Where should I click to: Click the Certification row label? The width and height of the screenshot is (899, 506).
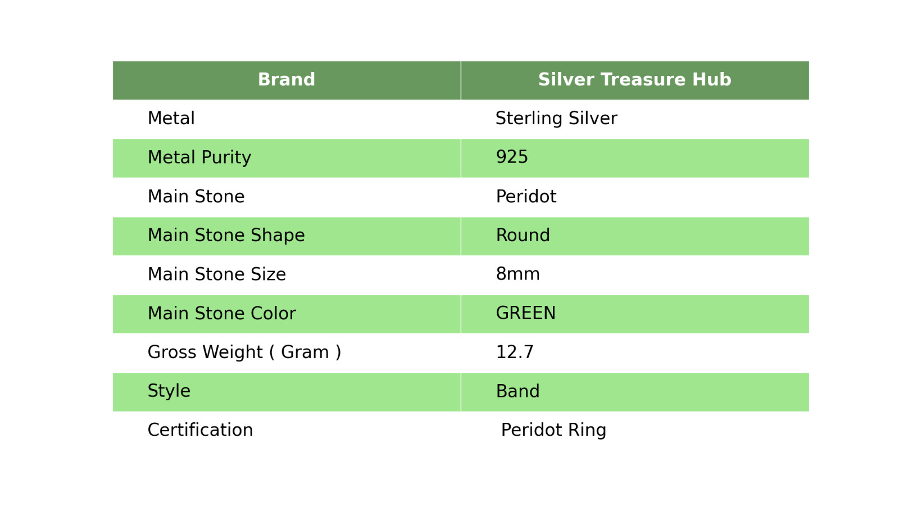pos(200,430)
